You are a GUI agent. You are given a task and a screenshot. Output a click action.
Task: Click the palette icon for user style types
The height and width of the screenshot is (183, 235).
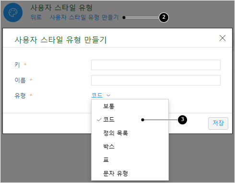[13, 12]
